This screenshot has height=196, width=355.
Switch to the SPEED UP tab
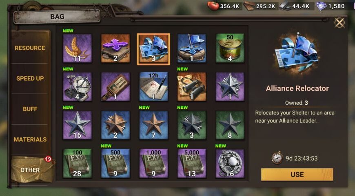click(30, 79)
